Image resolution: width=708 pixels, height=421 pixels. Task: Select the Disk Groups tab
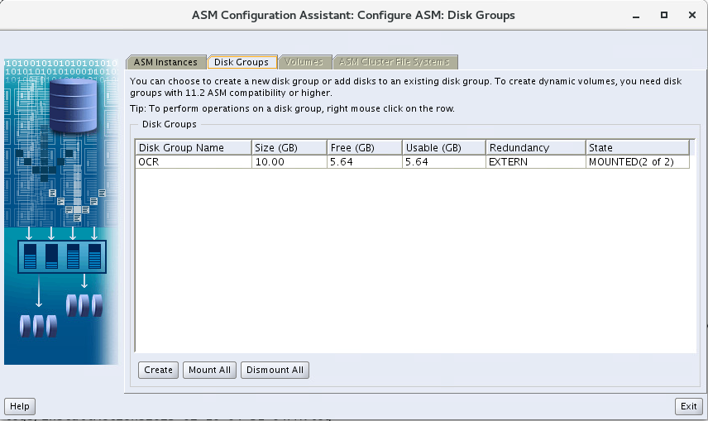click(x=242, y=62)
